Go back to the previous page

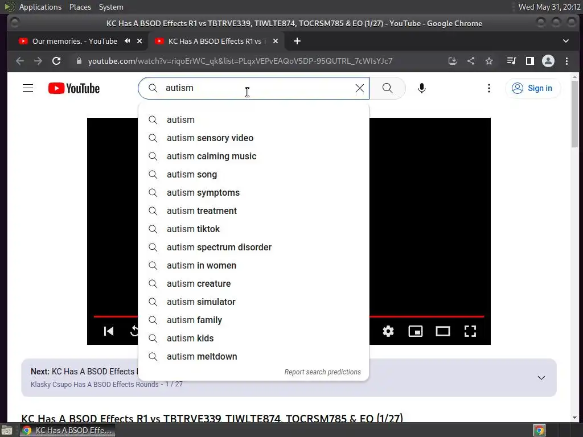pyautogui.click(x=20, y=61)
